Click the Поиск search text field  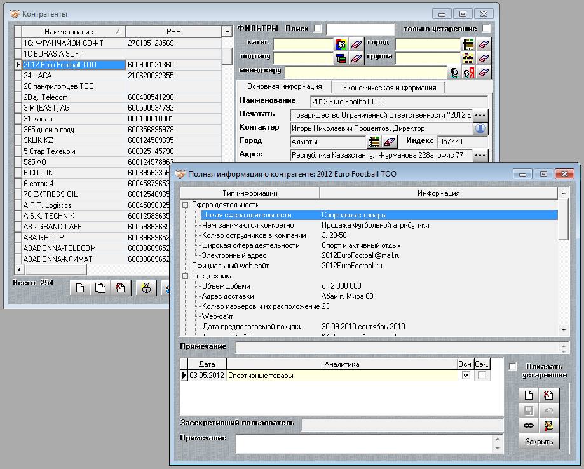tap(360, 29)
